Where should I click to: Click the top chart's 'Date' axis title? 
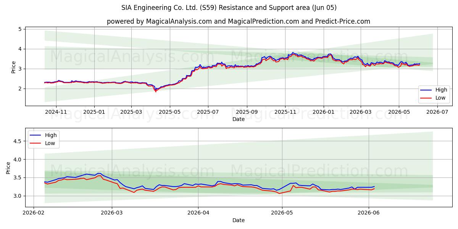pos(239,119)
